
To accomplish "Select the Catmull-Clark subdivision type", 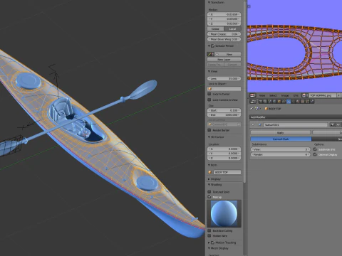I will tap(281, 139).
